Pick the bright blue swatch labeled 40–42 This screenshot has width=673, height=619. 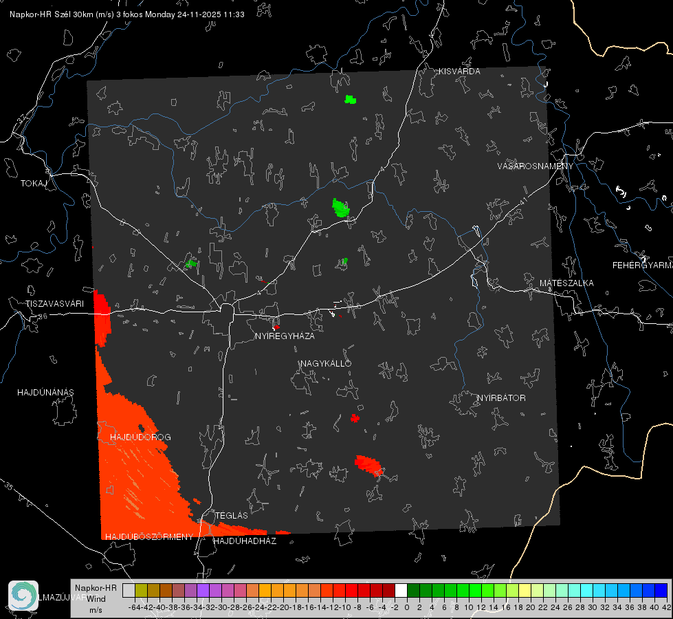(x=661, y=590)
